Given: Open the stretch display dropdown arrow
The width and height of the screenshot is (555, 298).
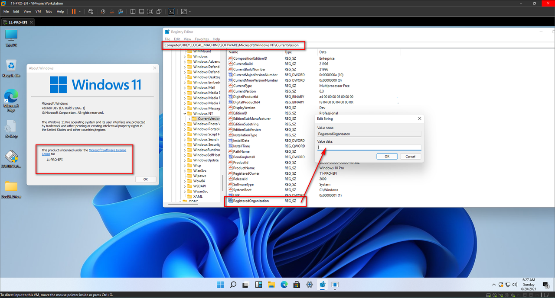Looking at the screenshot, I should pyautogui.click(x=189, y=11).
